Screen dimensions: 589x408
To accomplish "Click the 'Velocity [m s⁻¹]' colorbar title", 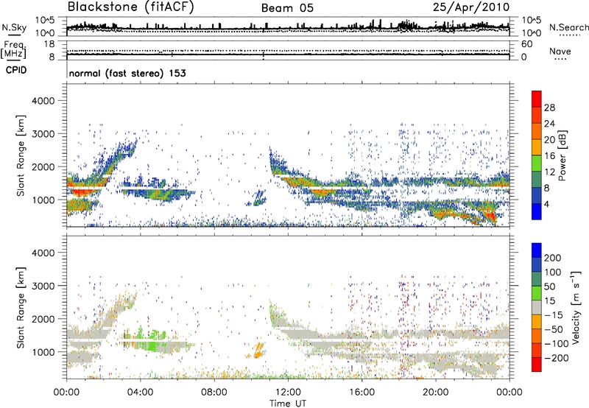I will click(576, 307).
